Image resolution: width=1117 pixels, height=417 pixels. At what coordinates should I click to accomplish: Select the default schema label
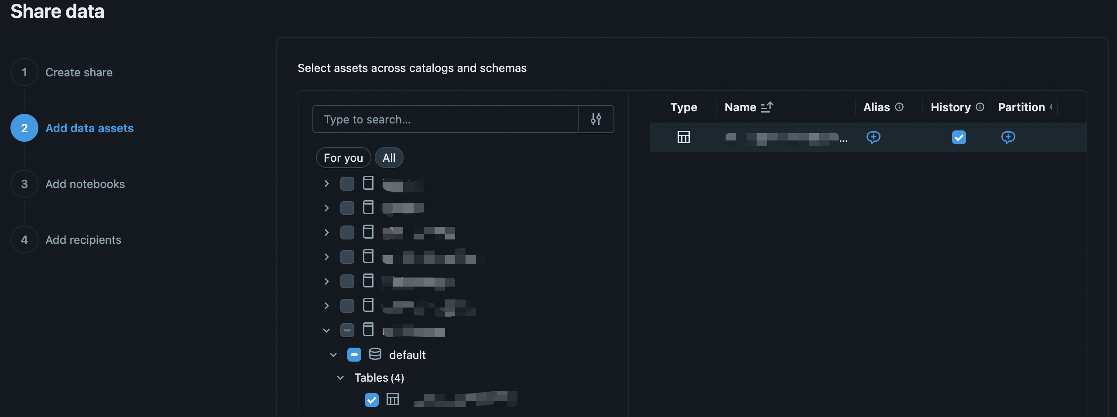point(408,355)
